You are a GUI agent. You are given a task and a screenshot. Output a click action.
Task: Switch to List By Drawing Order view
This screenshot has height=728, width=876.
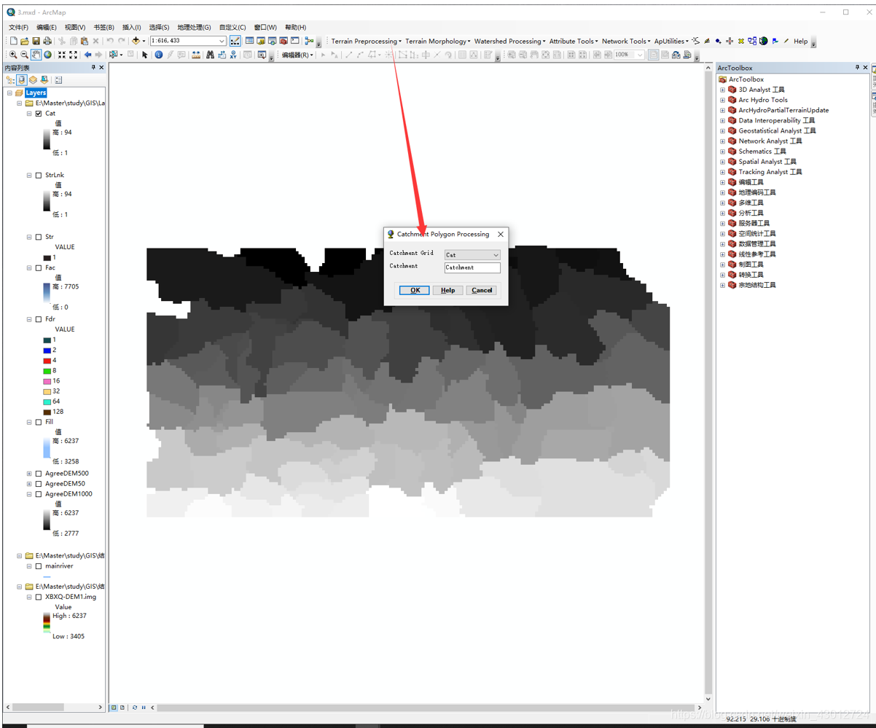(x=10, y=80)
